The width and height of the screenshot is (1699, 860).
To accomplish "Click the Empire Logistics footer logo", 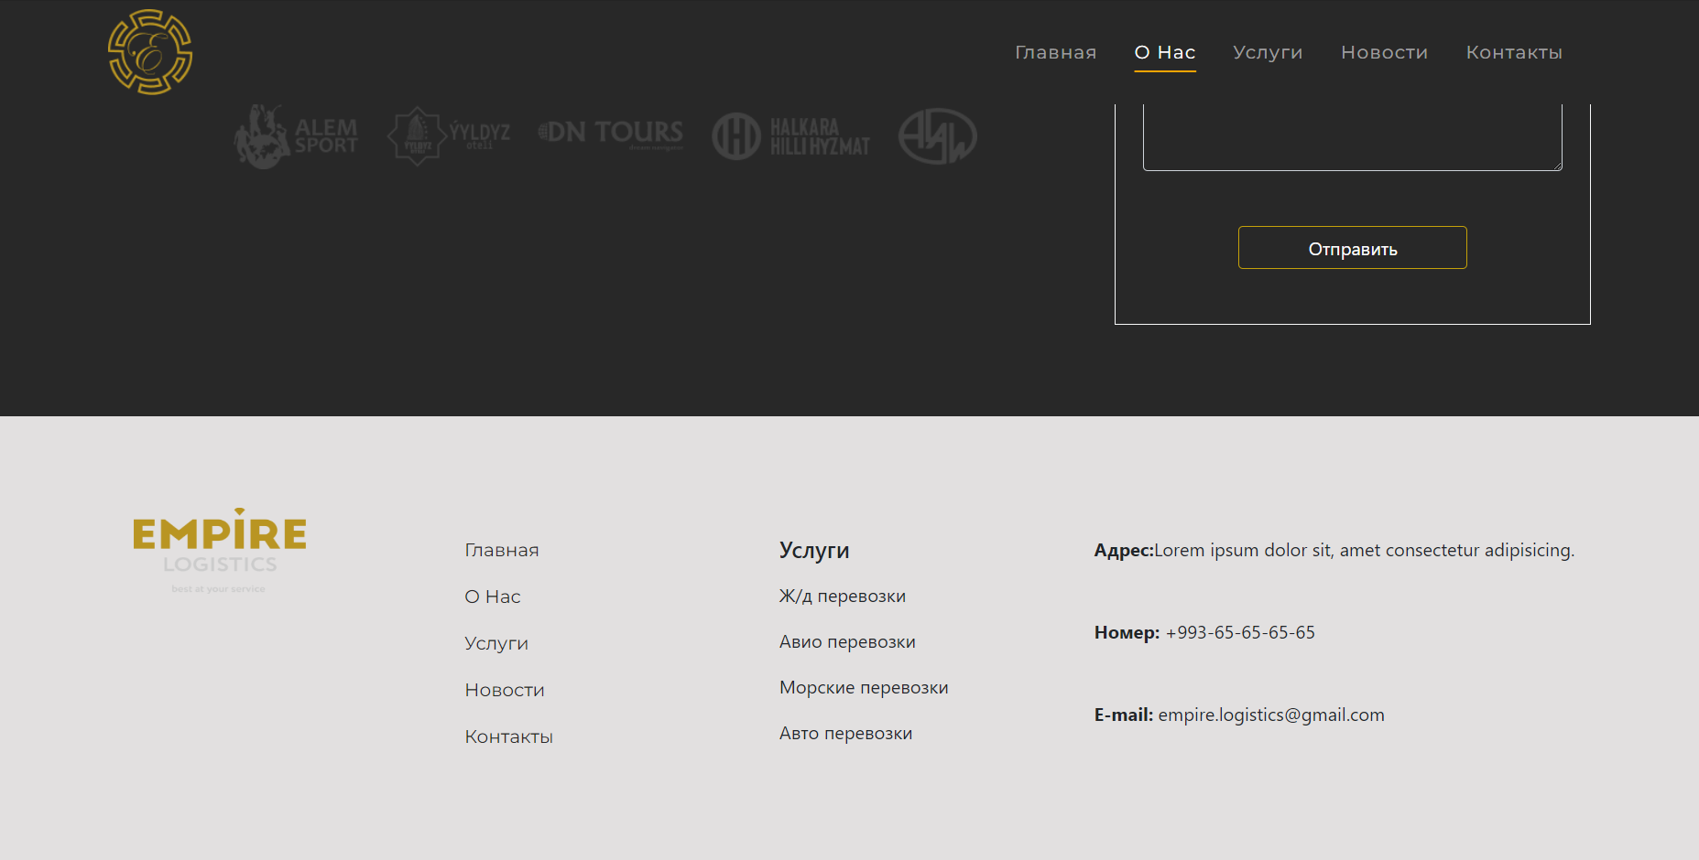I will [x=220, y=551].
